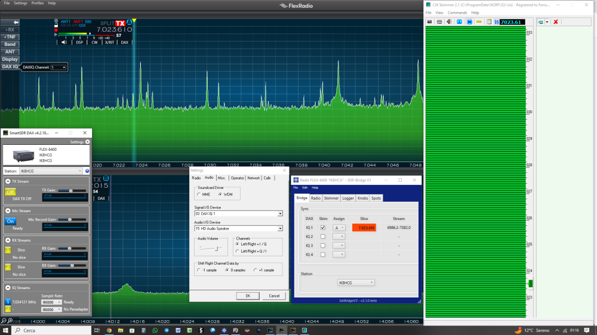Click the ANT button
The width and height of the screenshot is (597, 335).
10,52
